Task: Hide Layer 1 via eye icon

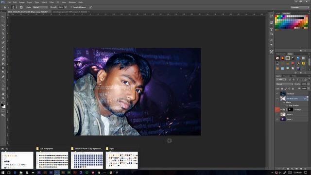Action: (277, 119)
